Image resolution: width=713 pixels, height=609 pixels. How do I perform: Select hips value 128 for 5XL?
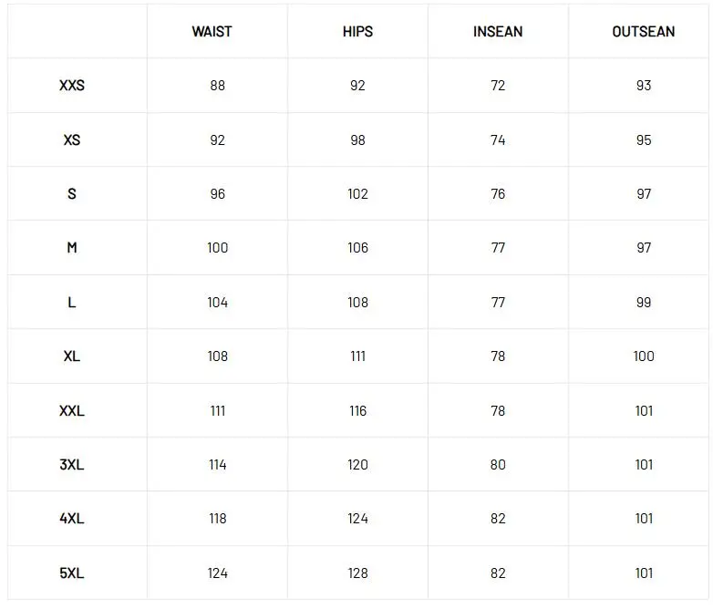(357, 573)
